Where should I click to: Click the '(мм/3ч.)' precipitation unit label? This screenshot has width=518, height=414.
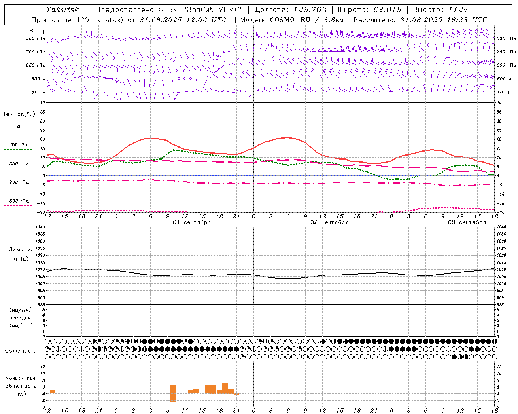coord(21,310)
